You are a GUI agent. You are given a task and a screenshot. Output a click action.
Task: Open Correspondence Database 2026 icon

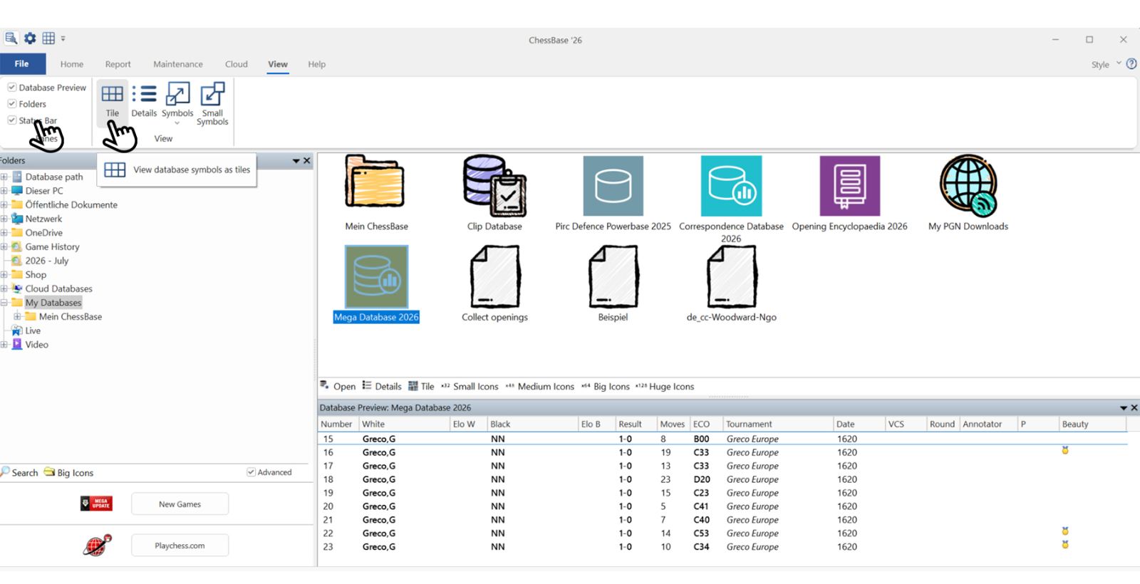731,186
